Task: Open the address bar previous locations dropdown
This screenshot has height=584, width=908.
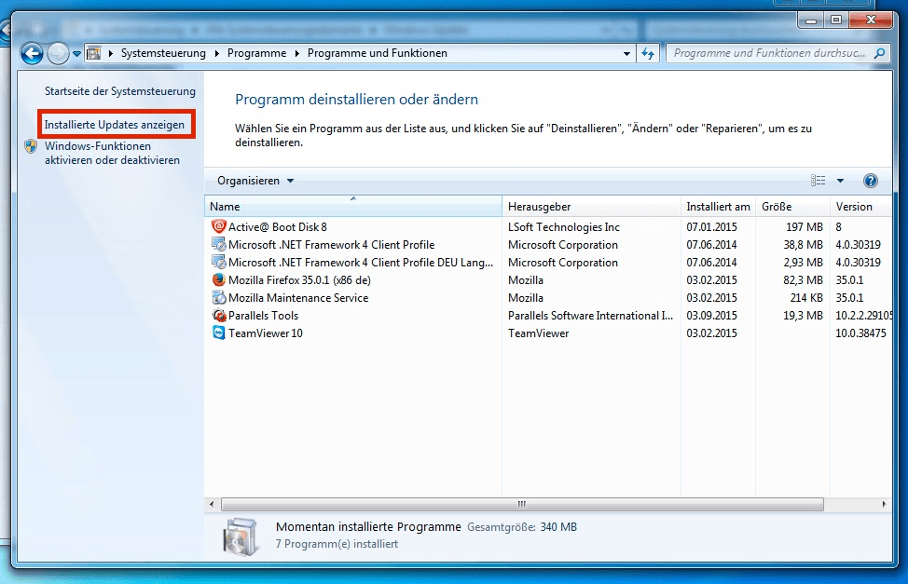Action: 626,53
